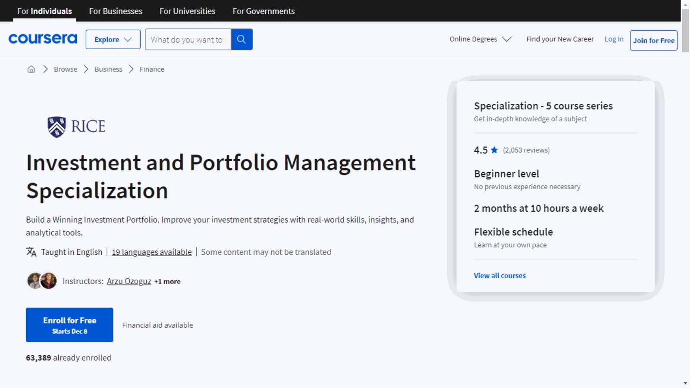The height and width of the screenshot is (388, 690).
Task: Click 'Flexible schedule' text
Action: [513, 232]
